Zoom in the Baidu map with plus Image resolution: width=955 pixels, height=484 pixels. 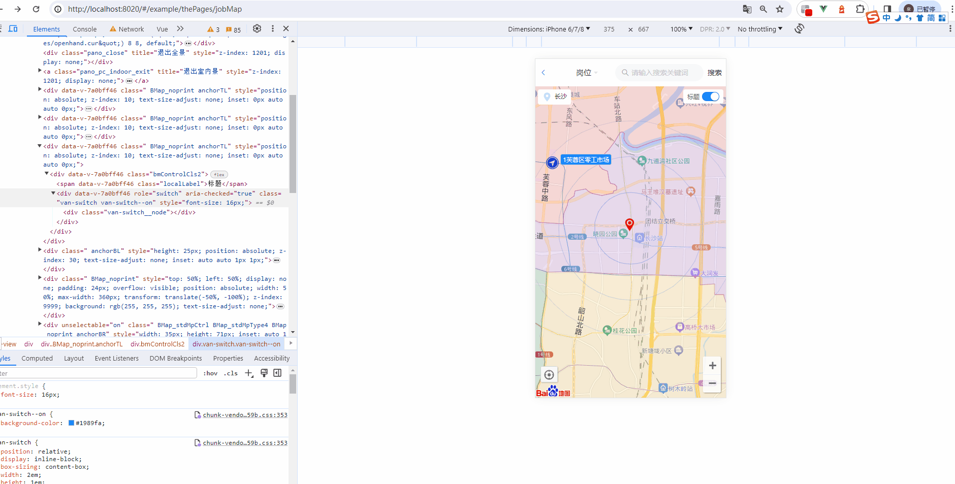712,366
